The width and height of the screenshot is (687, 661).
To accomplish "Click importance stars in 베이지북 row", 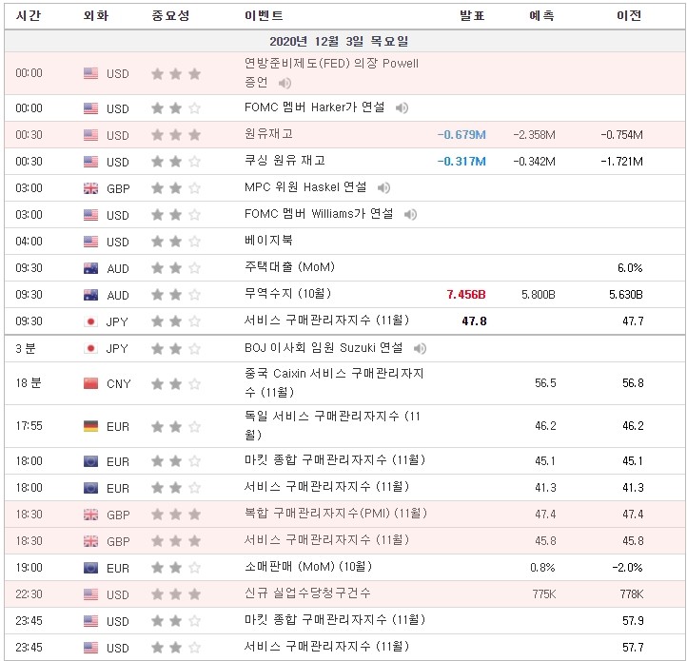I will click(x=176, y=242).
